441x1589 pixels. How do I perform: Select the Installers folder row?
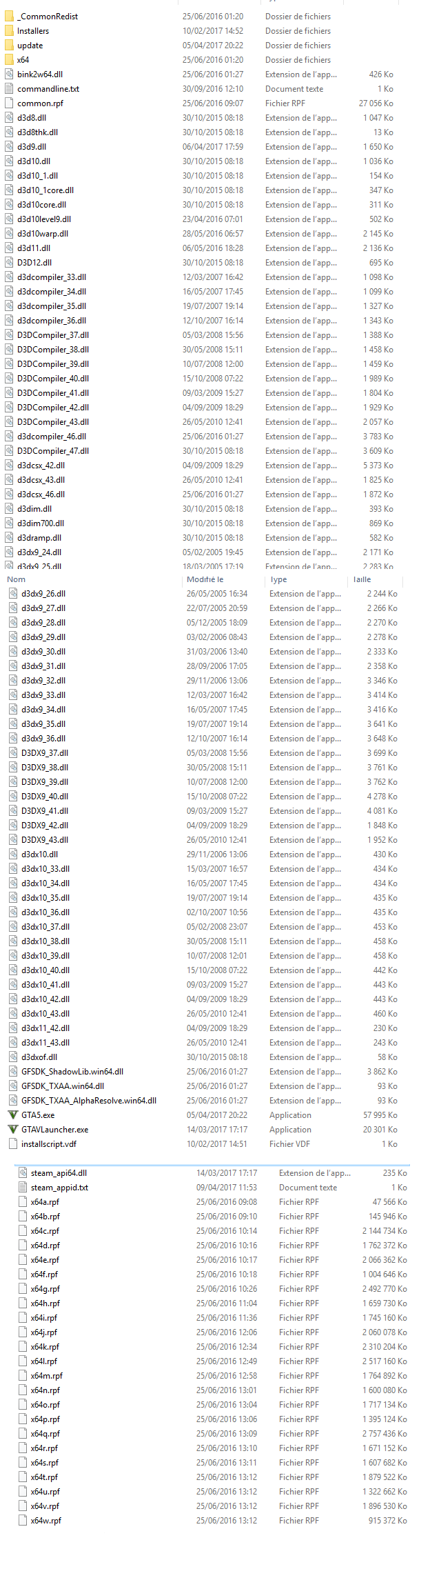click(x=207, y=30)
